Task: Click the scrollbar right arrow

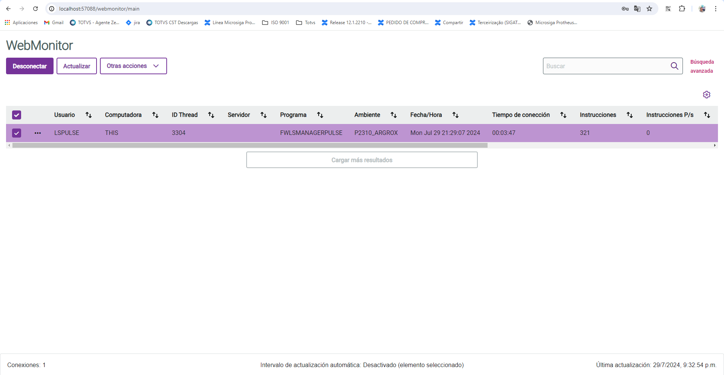Action: pyautogui.click(x=715, y=145)
